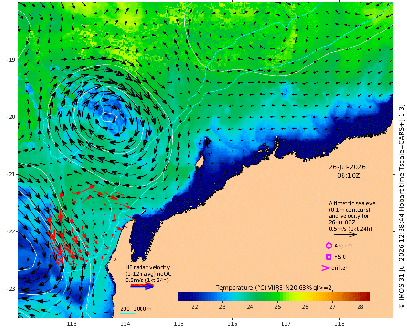Click the small island off the coast
407x330 pixels.
199,162
